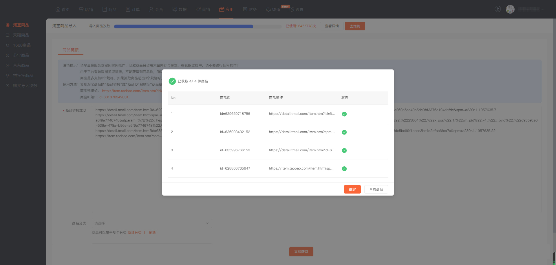Click the 应用 nav icon

[x=222, y=9]
